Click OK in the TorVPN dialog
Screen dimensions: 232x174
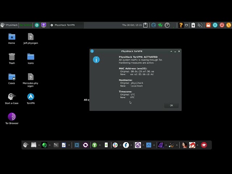(171, 105)
